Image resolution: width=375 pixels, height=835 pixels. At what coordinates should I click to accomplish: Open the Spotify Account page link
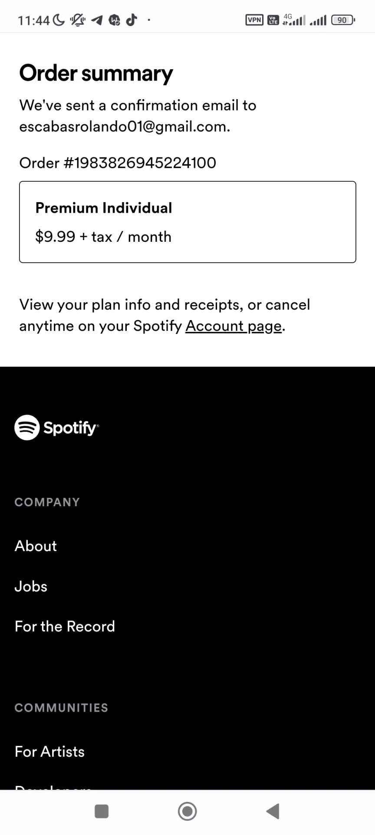pyautogui.click(x=234, y=326)
